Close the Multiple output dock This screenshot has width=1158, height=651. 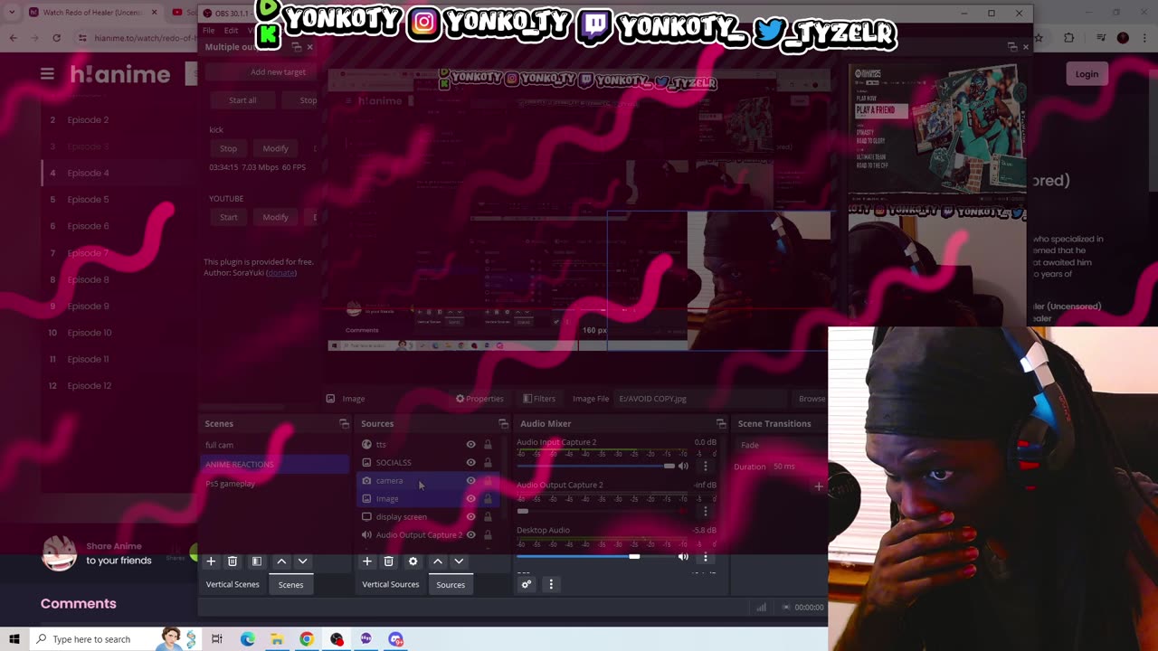pyautogui.click(x=309, y=47)
